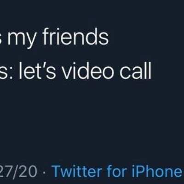Click the word "iPhone" in the source label

click(x=157, y=171)
